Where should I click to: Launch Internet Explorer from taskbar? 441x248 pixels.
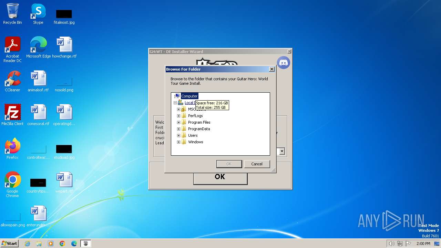point(27,244)
